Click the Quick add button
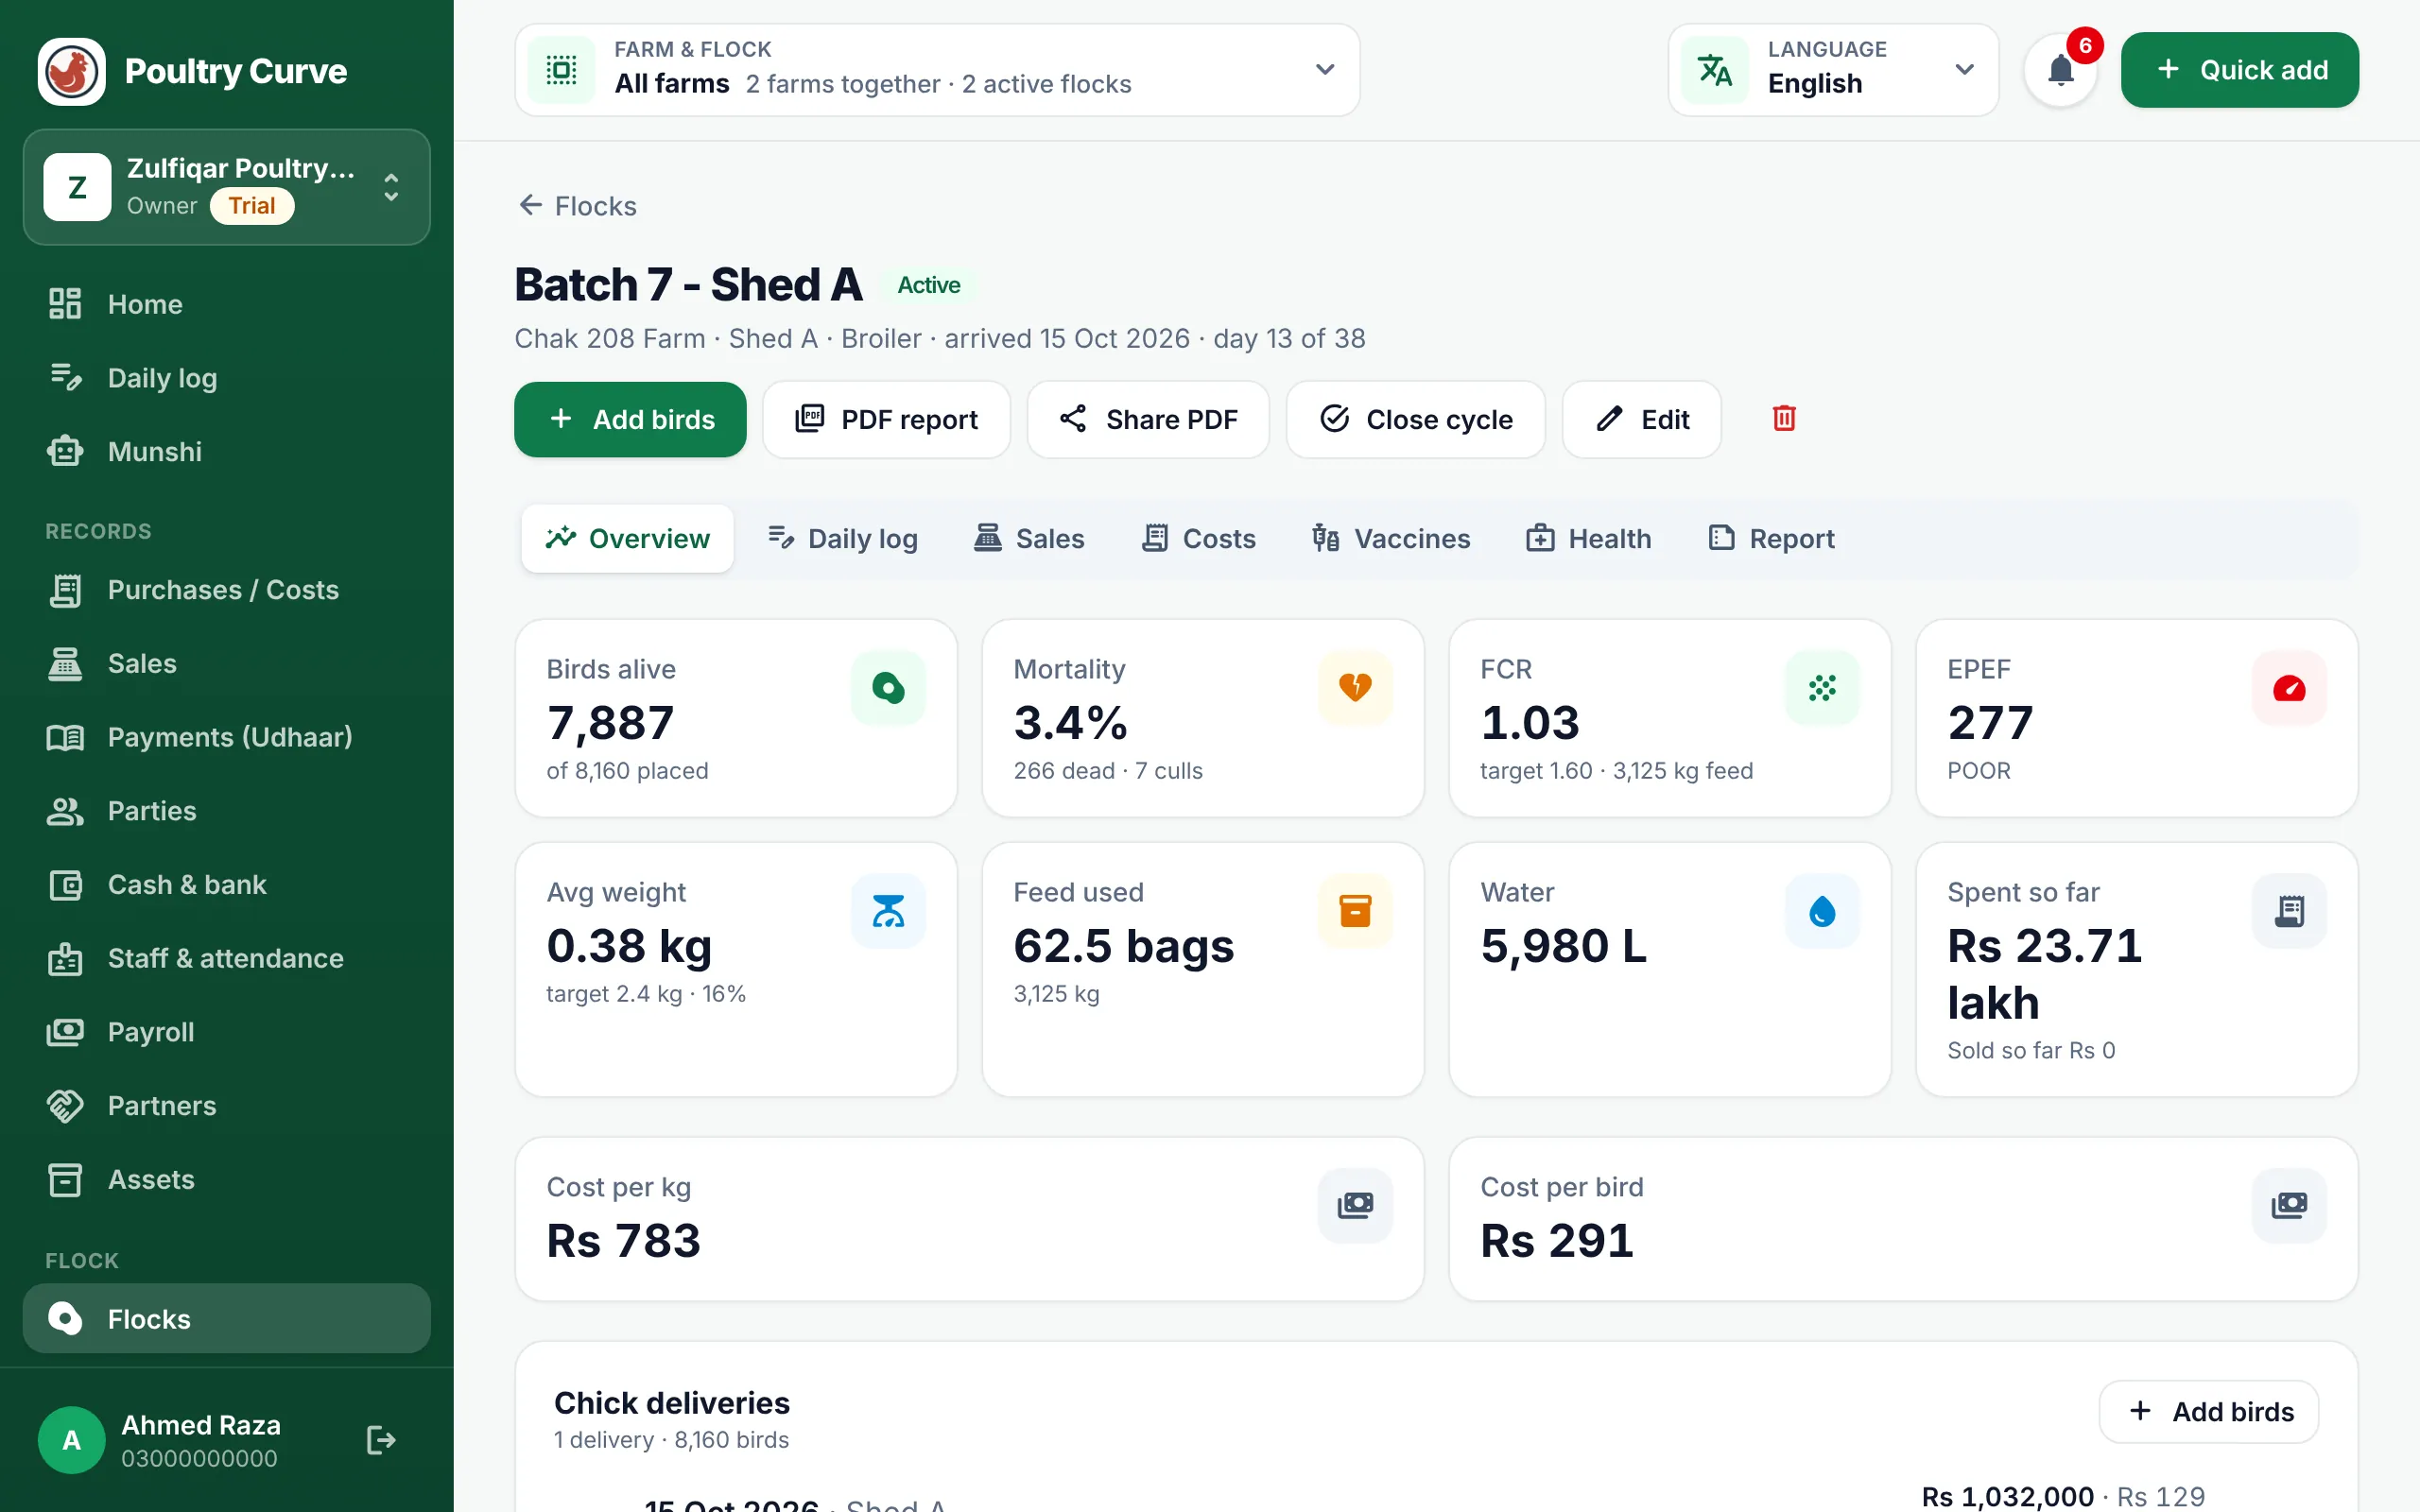2420x1512 pixels. (2240, 70)
